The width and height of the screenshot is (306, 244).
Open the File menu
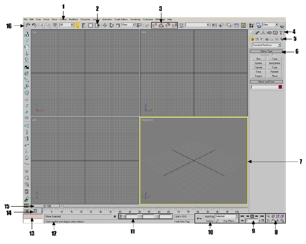25,20
